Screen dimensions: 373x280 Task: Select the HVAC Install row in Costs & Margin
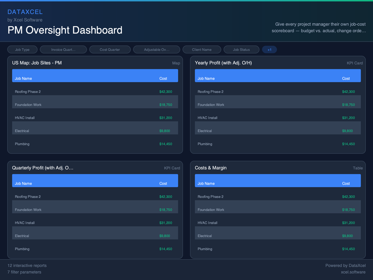tap(278, 223)
